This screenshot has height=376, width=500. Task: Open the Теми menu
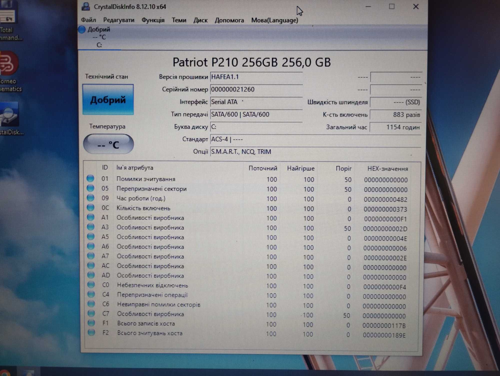pyautogui.click(x=179, y=20)
